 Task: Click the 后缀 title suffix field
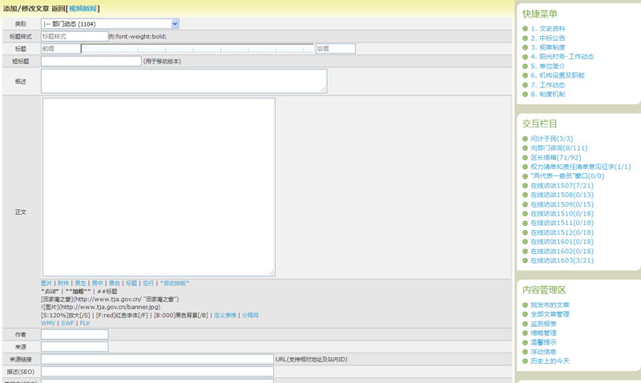[335, 48]
